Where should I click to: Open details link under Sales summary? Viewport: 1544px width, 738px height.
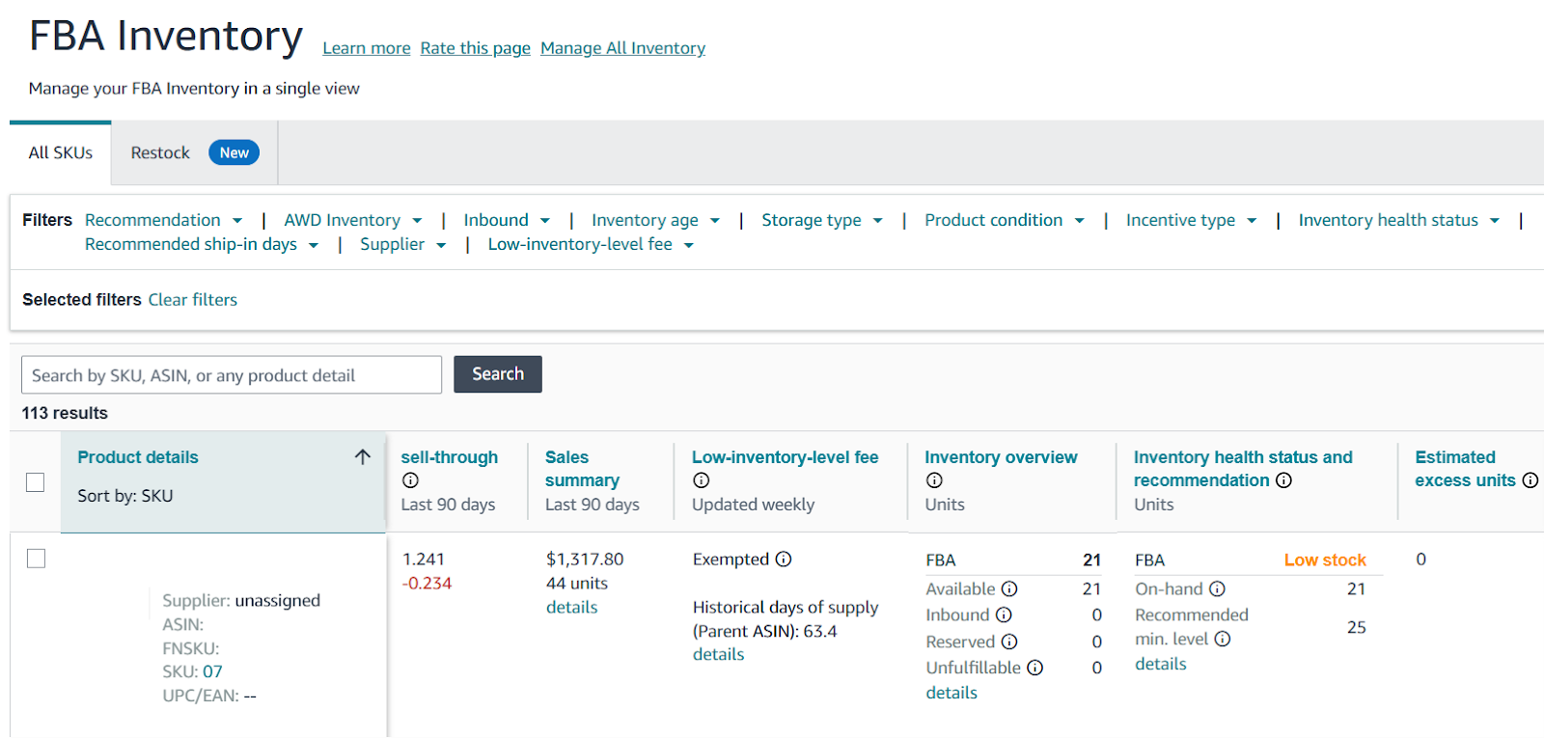point(572,608)
